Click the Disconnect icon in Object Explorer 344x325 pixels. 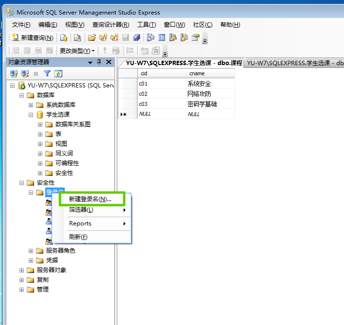point(25,74)
